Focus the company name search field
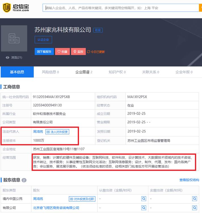The image size is (202, 216). point(121,8)
